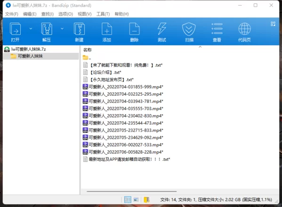Viewport: 282px width, 207px height.
Task: Click the 添加 (Add) file icon
Action: (107, 29)
